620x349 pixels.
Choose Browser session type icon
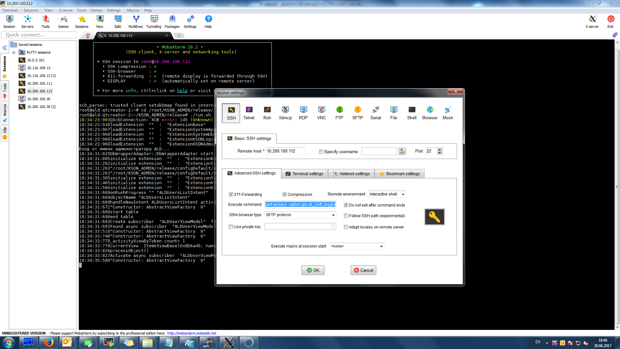tap(430, 113)
